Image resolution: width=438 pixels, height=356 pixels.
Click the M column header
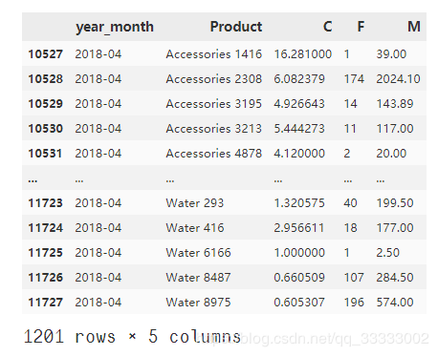pyautogui.click(x=414, y=27)
